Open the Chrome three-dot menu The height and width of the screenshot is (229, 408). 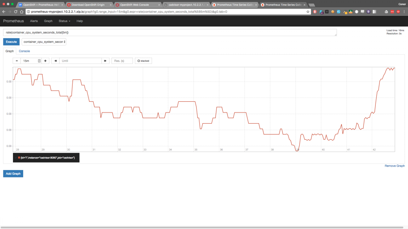pos(404,12)
